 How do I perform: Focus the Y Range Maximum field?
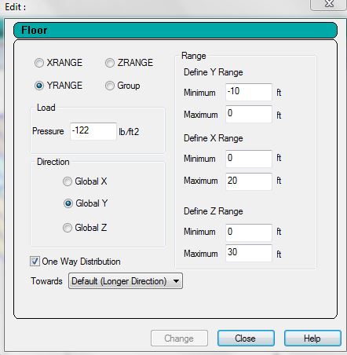pos(249,114)
